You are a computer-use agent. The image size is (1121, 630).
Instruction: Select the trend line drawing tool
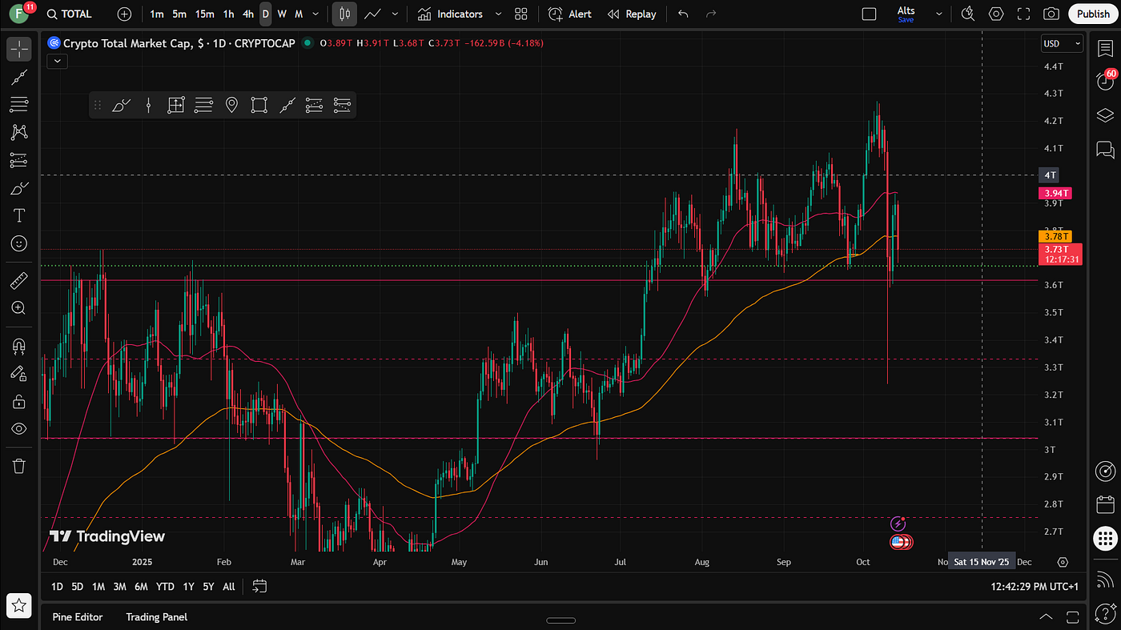[19, 77]
